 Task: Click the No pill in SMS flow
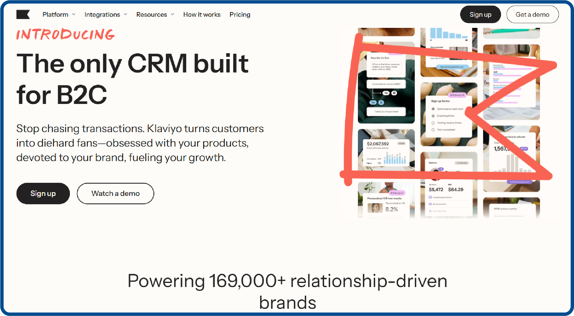(x=386, y=93)
